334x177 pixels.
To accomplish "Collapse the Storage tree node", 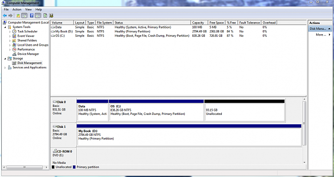I will 5,59.
